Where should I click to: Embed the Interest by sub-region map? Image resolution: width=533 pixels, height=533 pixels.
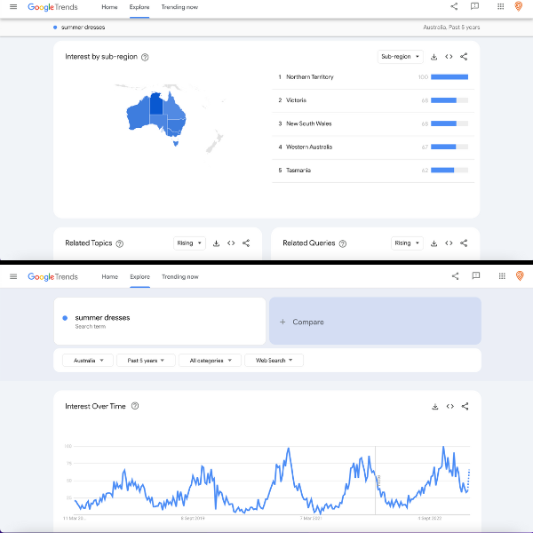pyautogui.click(x=449, y=57)
